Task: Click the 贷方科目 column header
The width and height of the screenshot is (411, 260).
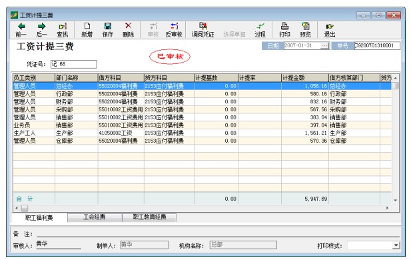Action: pyautogui.click(x=169, y=77)
